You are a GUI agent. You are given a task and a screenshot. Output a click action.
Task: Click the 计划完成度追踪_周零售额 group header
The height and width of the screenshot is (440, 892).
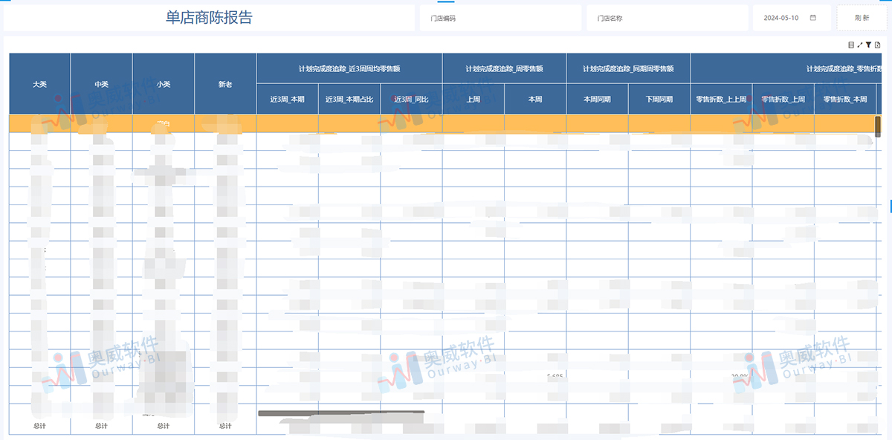point(504,68)
